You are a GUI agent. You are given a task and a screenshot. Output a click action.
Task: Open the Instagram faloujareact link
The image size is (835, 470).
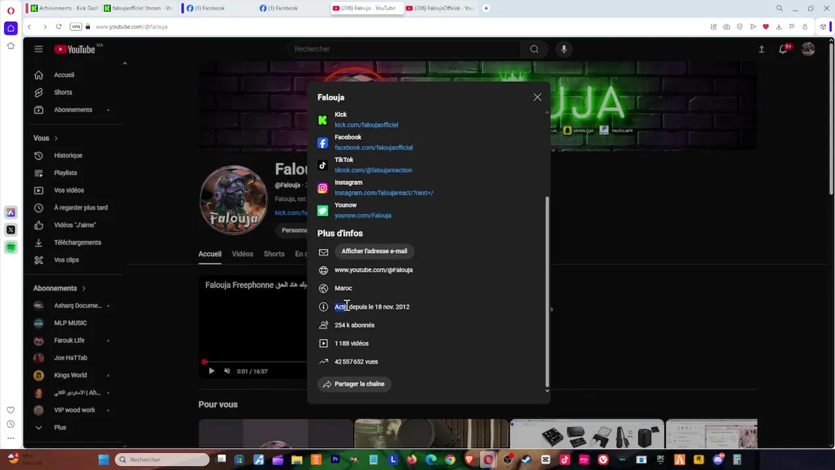pyautogui.click(x=384, y=193)
